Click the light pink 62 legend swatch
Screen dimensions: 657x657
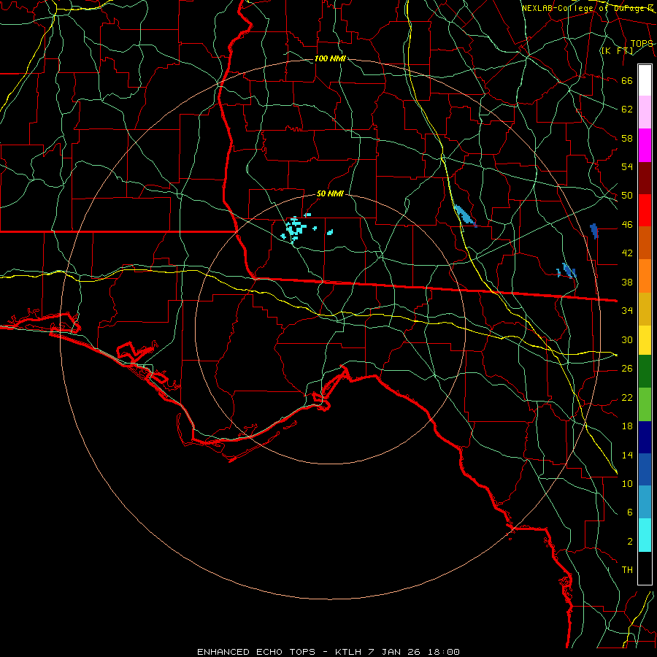point(645,112)
